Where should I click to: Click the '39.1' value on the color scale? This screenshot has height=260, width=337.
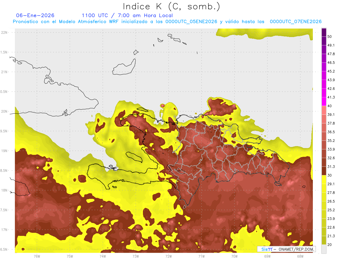[x=331, y=114]
